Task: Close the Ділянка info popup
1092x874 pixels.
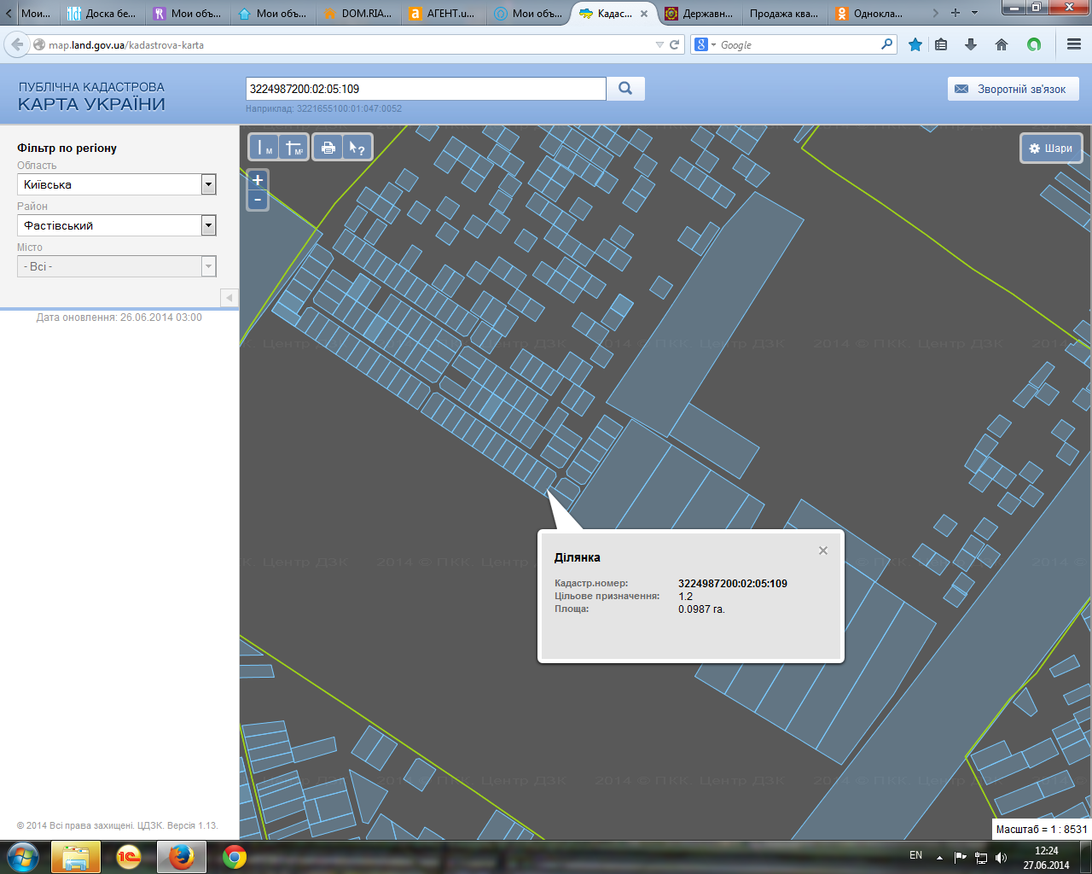Action: pos(823,551)
